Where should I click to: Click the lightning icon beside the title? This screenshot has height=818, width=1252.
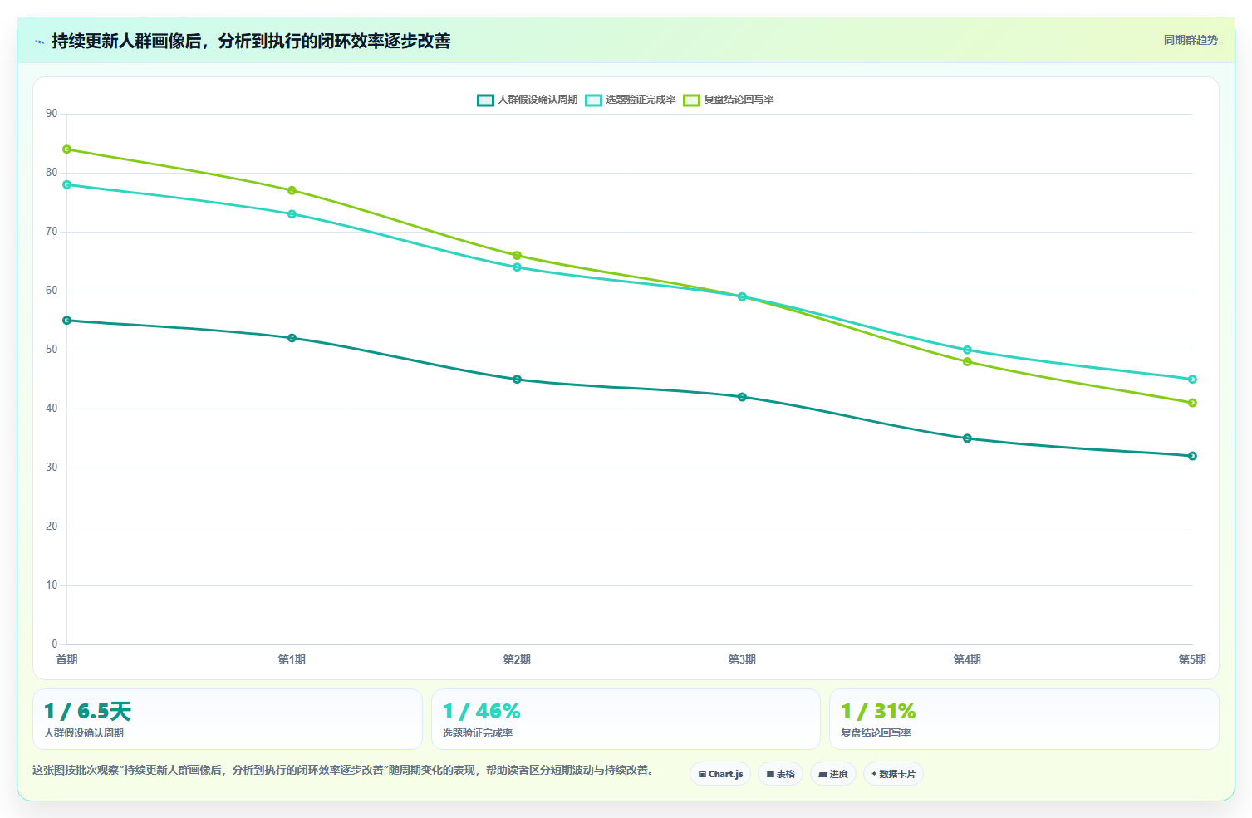[39, 42]
